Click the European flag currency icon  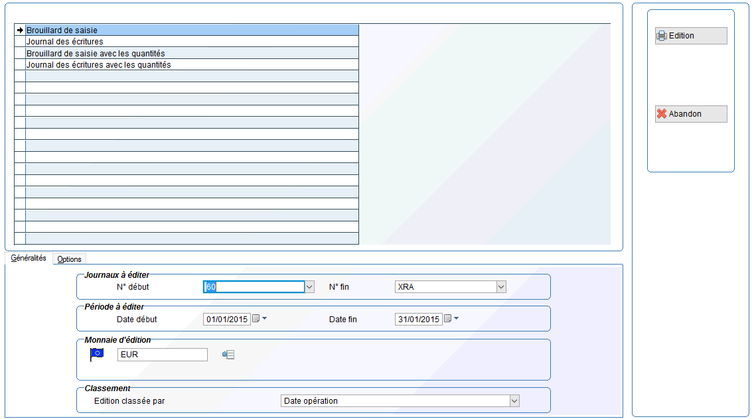click(x=97, y=354)
